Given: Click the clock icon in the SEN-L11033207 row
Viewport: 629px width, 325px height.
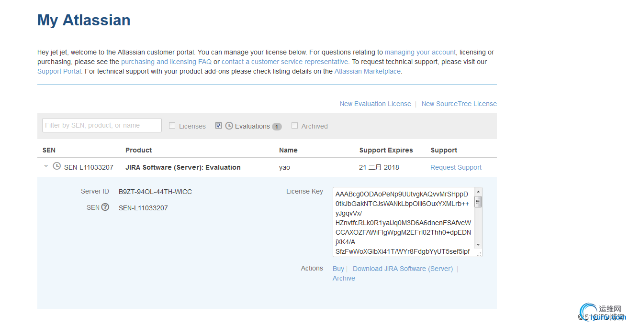Looking at the screenshot, I should click(57, 166).
